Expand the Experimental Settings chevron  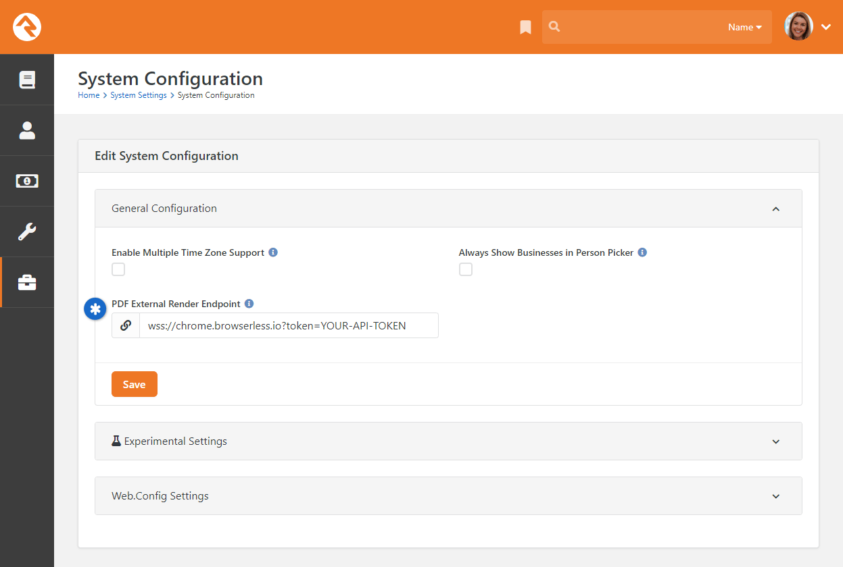(776, 441)
